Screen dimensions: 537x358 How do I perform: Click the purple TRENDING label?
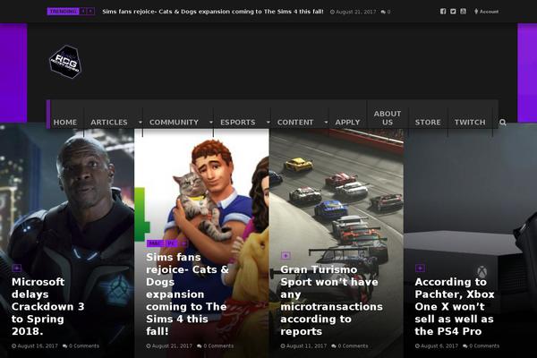click(x=63, y=12)
